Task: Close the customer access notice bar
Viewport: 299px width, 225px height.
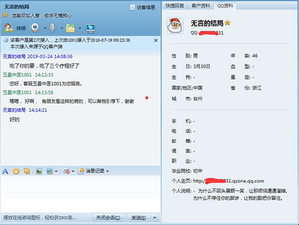Action: click(x=156, y=40)
